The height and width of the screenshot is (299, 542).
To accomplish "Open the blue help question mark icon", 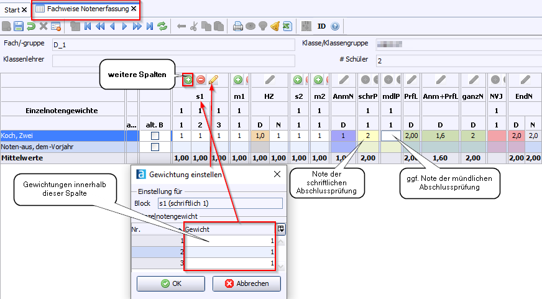I will [335, 26].
